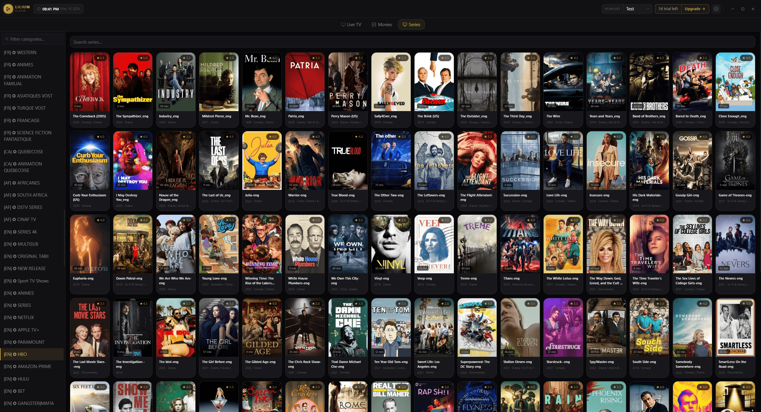
Task: Choose the [FR] ANIMES category
Action: (x=32, y=65)
